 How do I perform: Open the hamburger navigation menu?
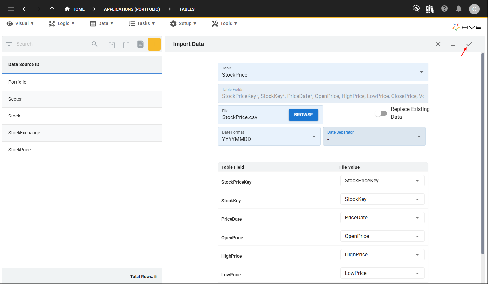(11, 9)
